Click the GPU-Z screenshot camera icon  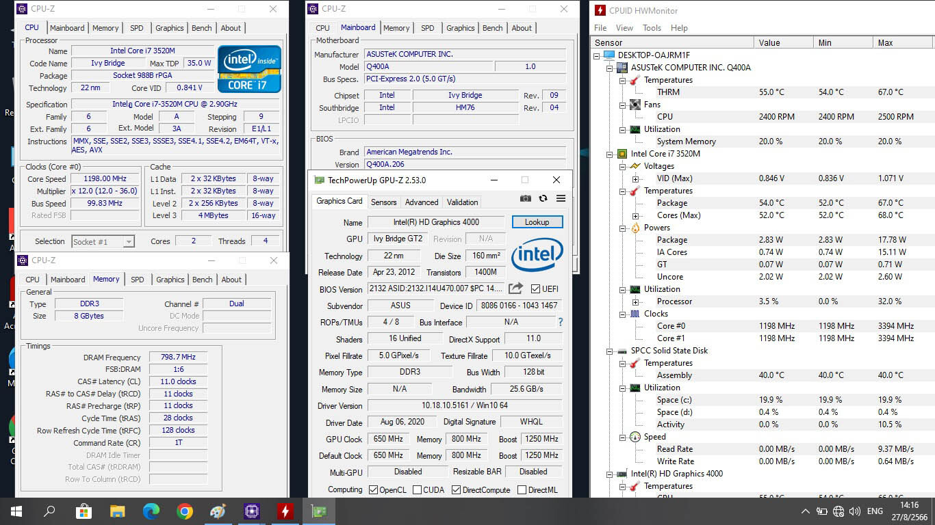tap(525, 198)
